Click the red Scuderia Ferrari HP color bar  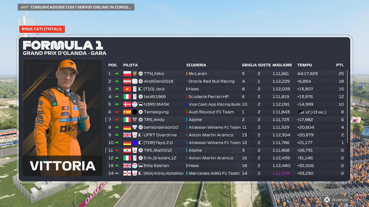[x=187, y=97]
